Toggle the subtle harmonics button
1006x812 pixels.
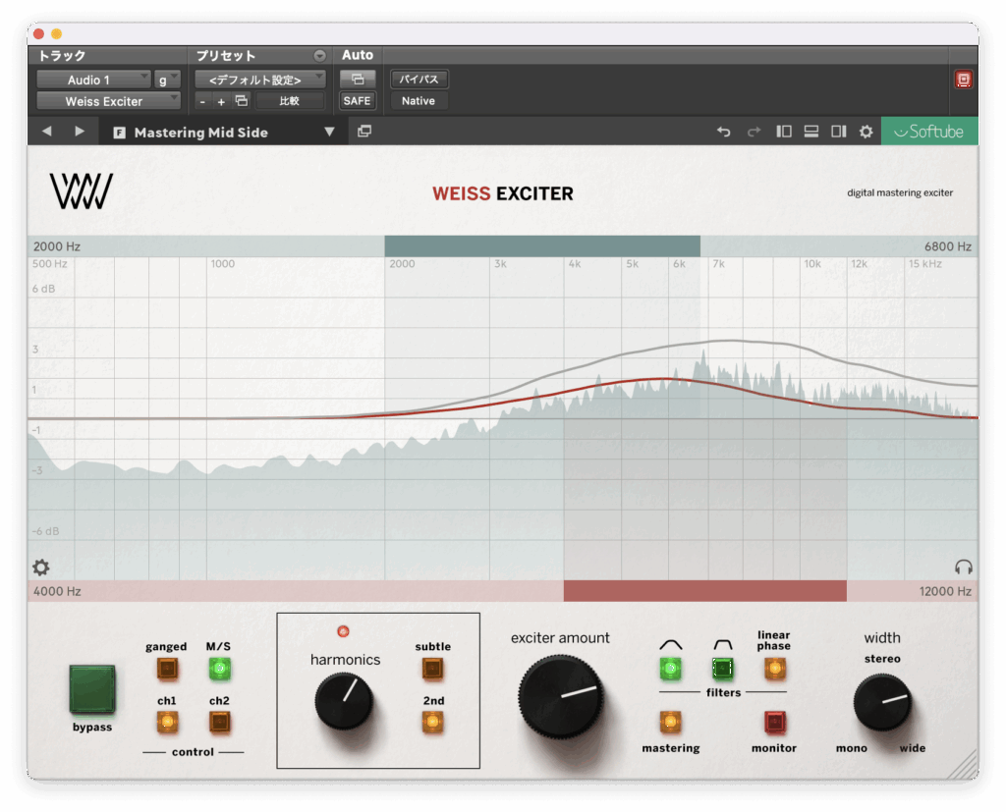pyautogui.click(x=432, y=669)
